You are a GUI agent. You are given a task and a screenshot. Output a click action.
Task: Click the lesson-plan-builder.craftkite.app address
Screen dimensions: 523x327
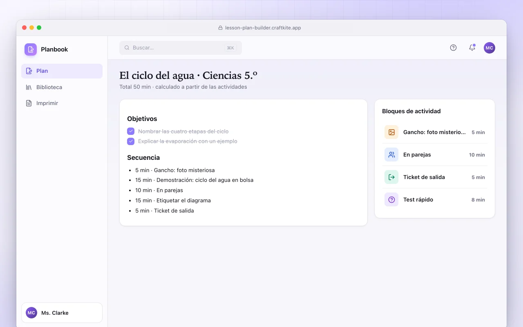263,28
